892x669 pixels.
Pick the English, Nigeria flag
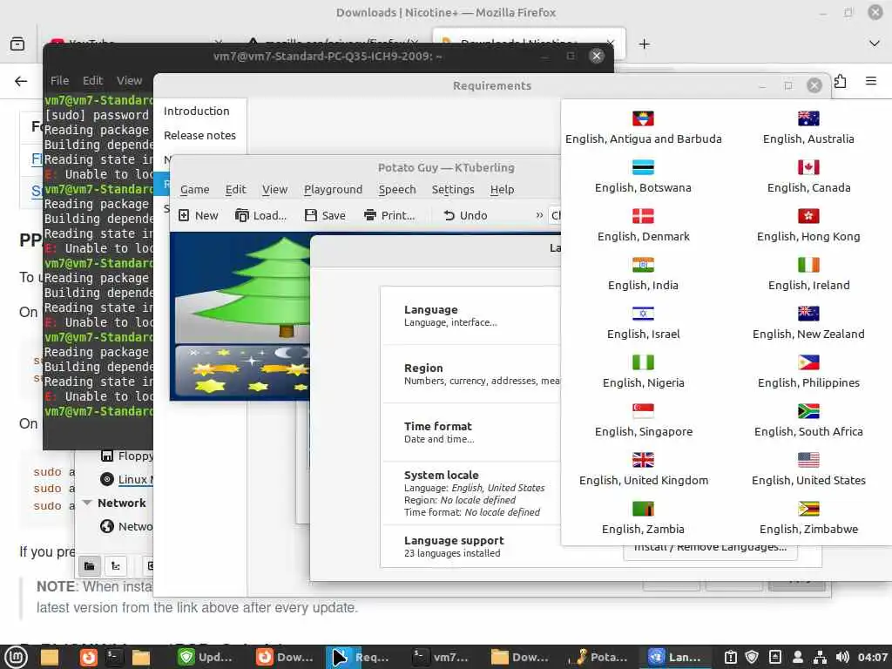(643, 362)
